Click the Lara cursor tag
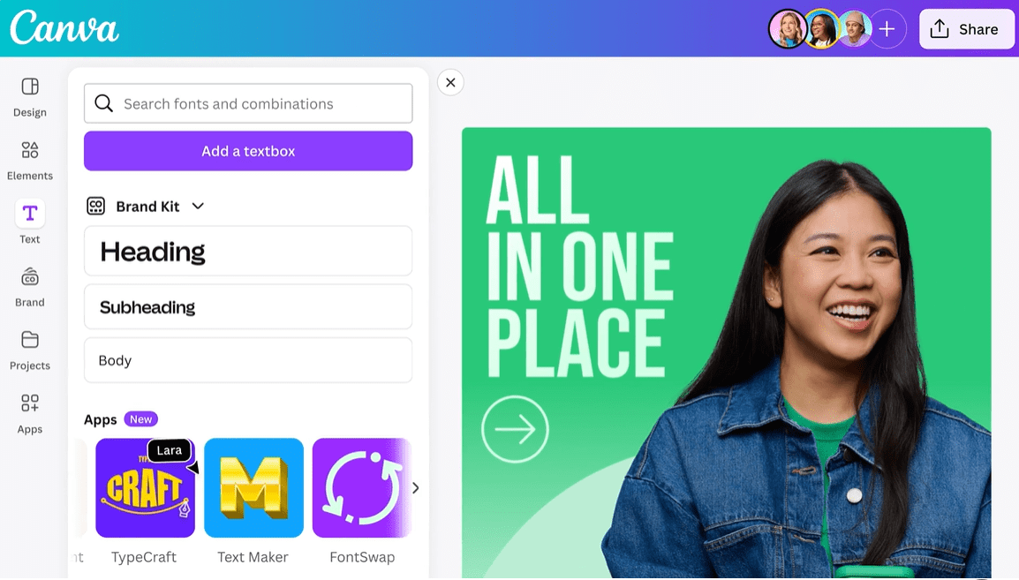1019x580 pixels. coord(169,450)
